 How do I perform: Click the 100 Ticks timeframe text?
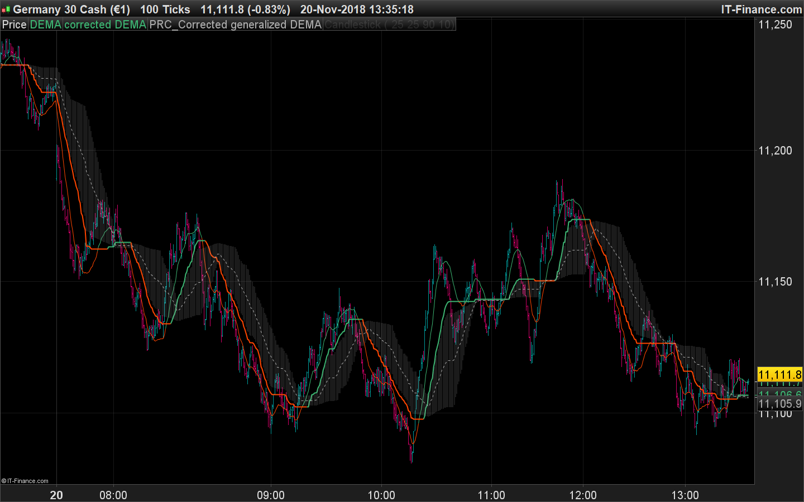tap(165, 9)
